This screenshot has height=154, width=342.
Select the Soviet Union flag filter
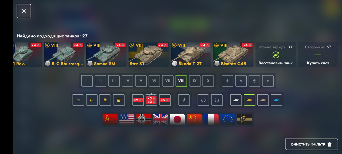[x=110, y=119]
